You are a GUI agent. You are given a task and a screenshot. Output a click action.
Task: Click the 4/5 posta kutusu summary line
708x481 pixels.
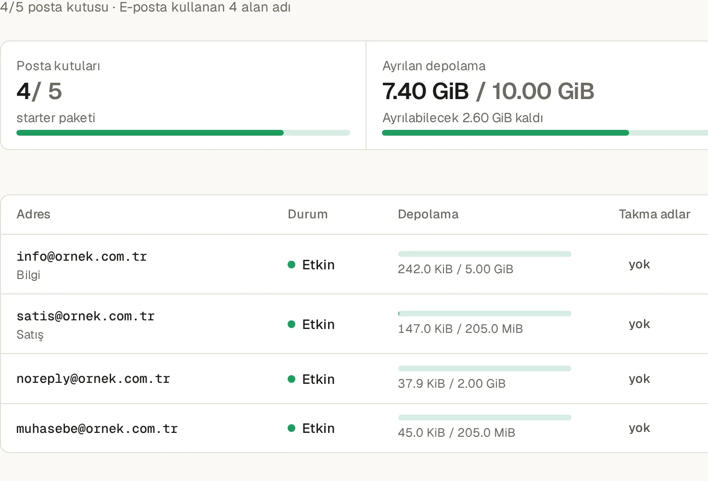point(145,7)
